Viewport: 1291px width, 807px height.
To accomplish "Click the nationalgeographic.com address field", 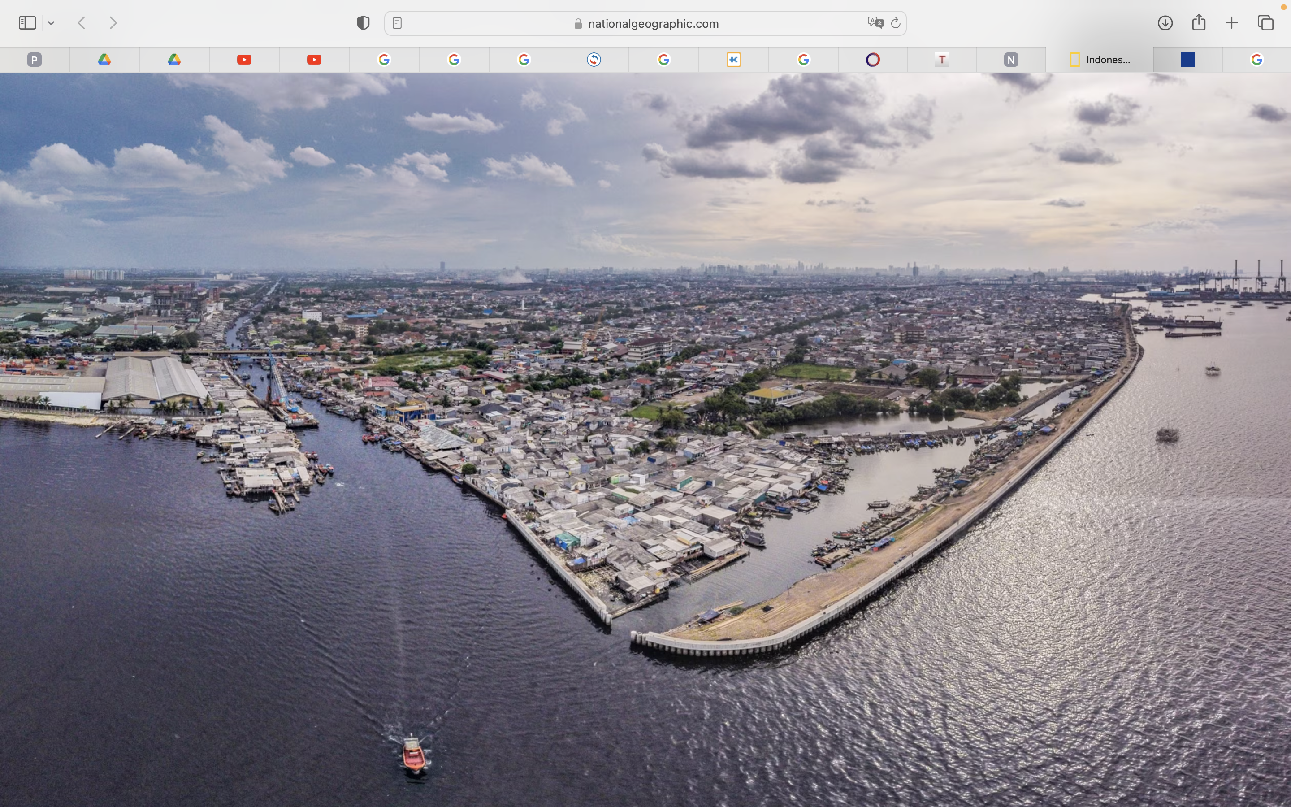I will point(645,23).
